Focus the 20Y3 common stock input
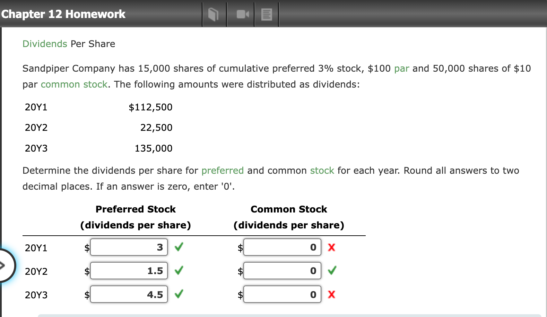This screenshot has height=317, width=547. 282,295
